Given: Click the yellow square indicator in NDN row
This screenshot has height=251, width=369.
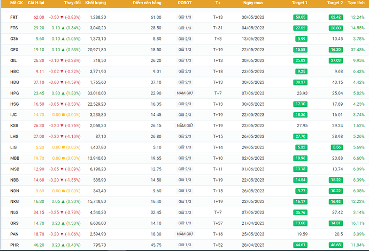Looking at the screenshot, I should pyautogui.click(x=62, y=191).
